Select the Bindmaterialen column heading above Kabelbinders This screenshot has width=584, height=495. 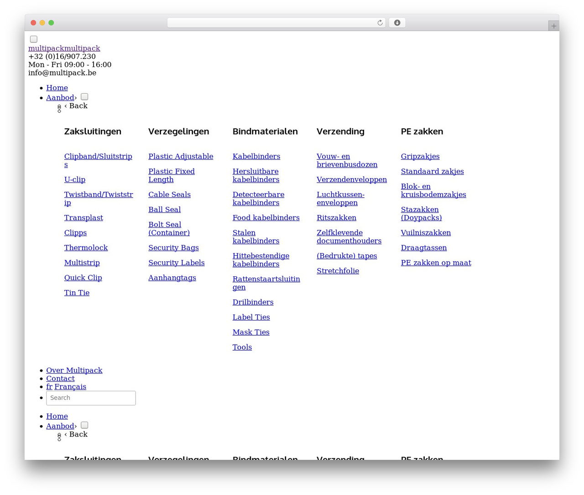pyautogui.click(x=265, y=132)
